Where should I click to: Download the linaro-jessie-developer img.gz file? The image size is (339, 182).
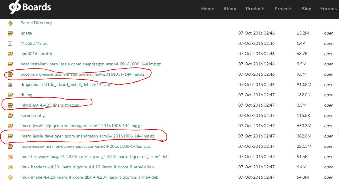pyautogui.click(x=87, y=136)
